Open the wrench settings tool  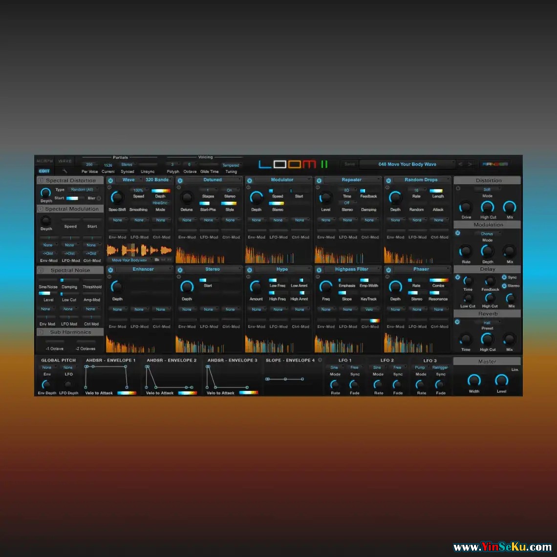tap(65, 171)
